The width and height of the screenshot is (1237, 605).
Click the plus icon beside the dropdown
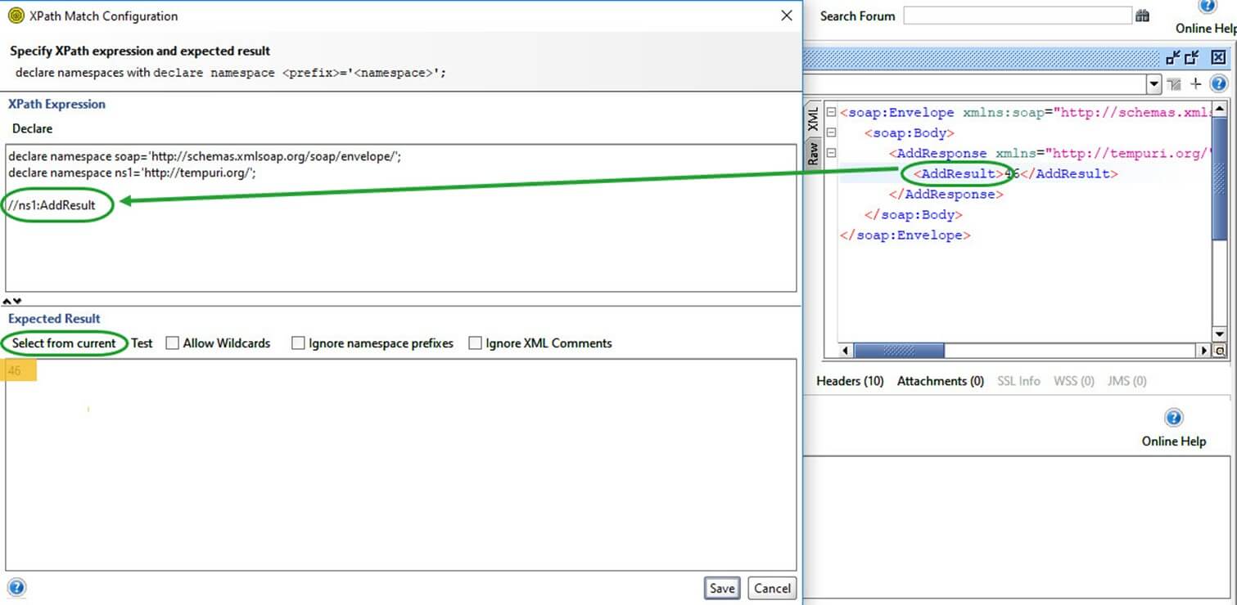click(x=1195, y=83)
